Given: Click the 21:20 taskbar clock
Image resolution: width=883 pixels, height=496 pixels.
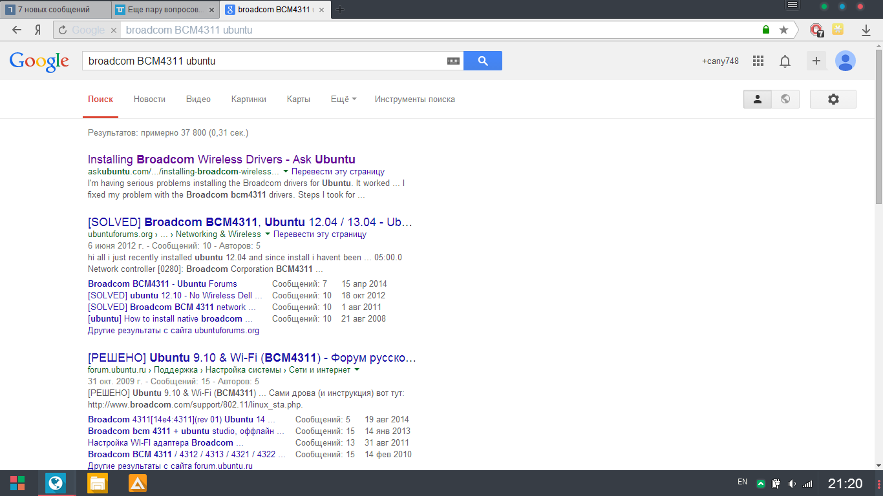Looking at the screenshot, I should tap(846, 483).
